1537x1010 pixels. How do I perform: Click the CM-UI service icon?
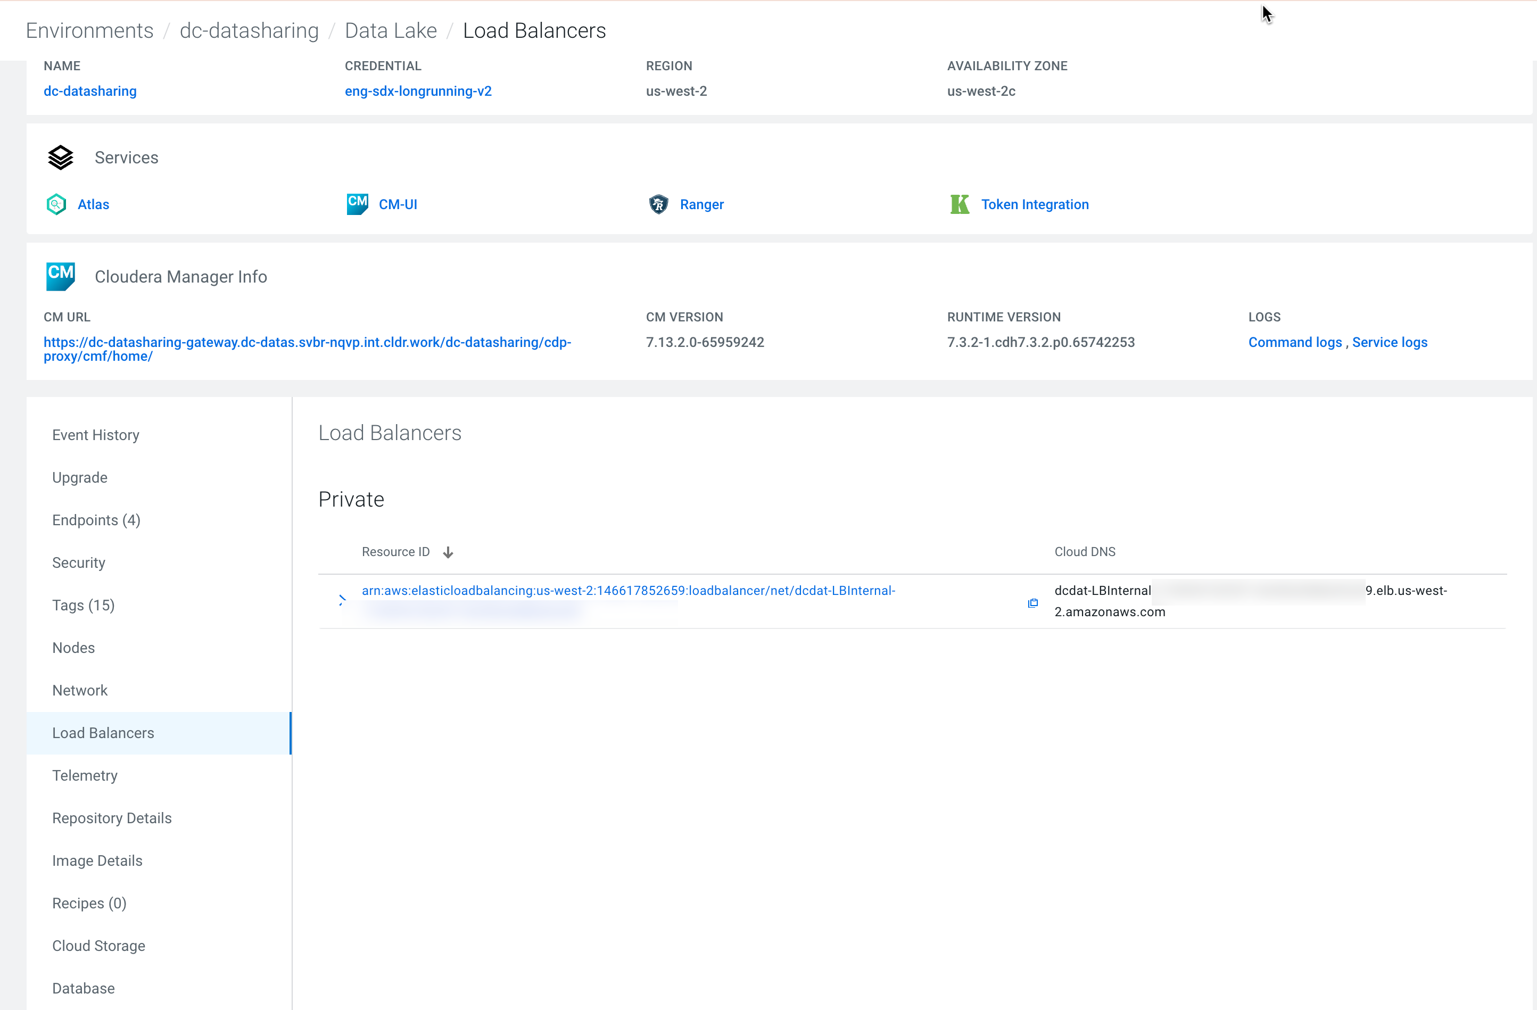(x=357, y=204)
